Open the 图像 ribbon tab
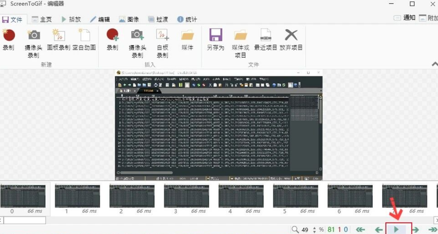 click(x=129, y=19)
